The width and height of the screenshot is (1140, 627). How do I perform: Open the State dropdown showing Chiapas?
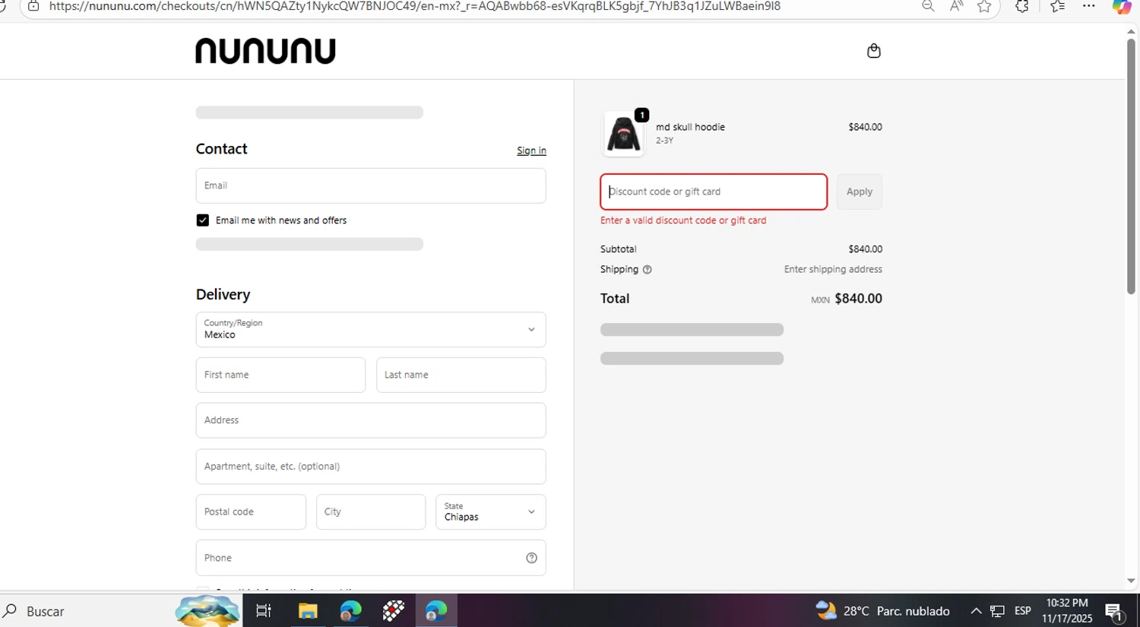[491, 512]
